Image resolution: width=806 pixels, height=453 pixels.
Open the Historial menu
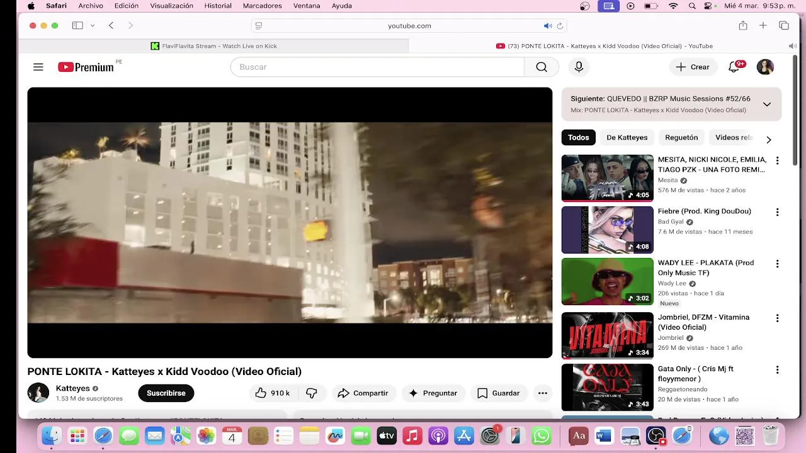click(x=218, y=6)
